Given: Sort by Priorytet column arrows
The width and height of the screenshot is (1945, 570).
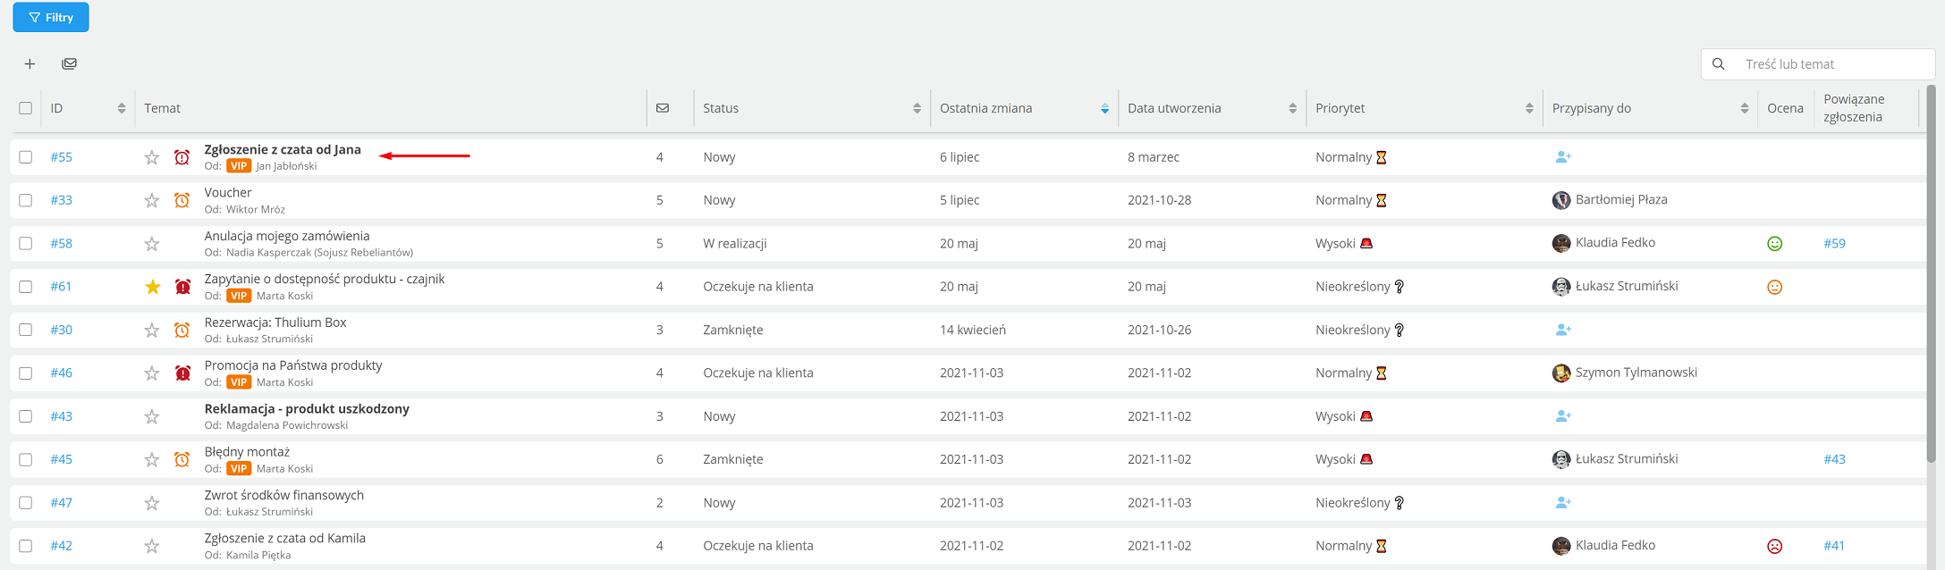Looking at the screenshot, I should [x=1529, y=108].
